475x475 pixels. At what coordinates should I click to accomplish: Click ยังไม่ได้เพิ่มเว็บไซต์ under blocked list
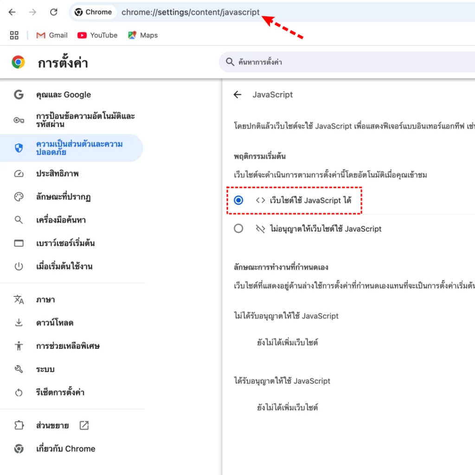(288, 343)
